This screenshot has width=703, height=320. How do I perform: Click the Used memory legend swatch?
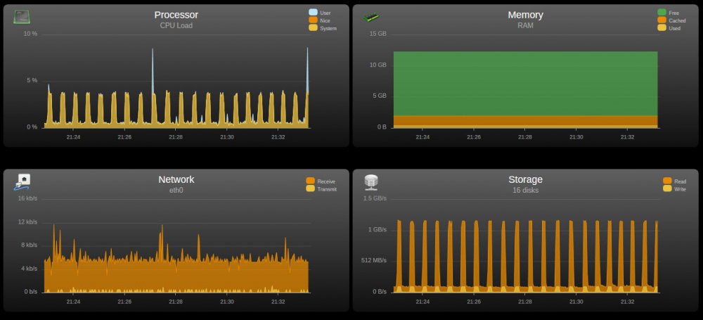(x=662, y=28)
